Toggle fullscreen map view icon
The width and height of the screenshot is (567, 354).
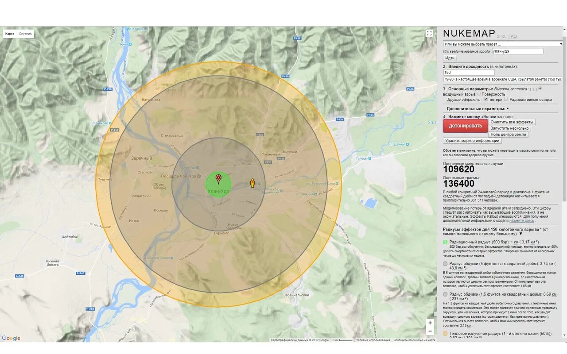[429, 33]
